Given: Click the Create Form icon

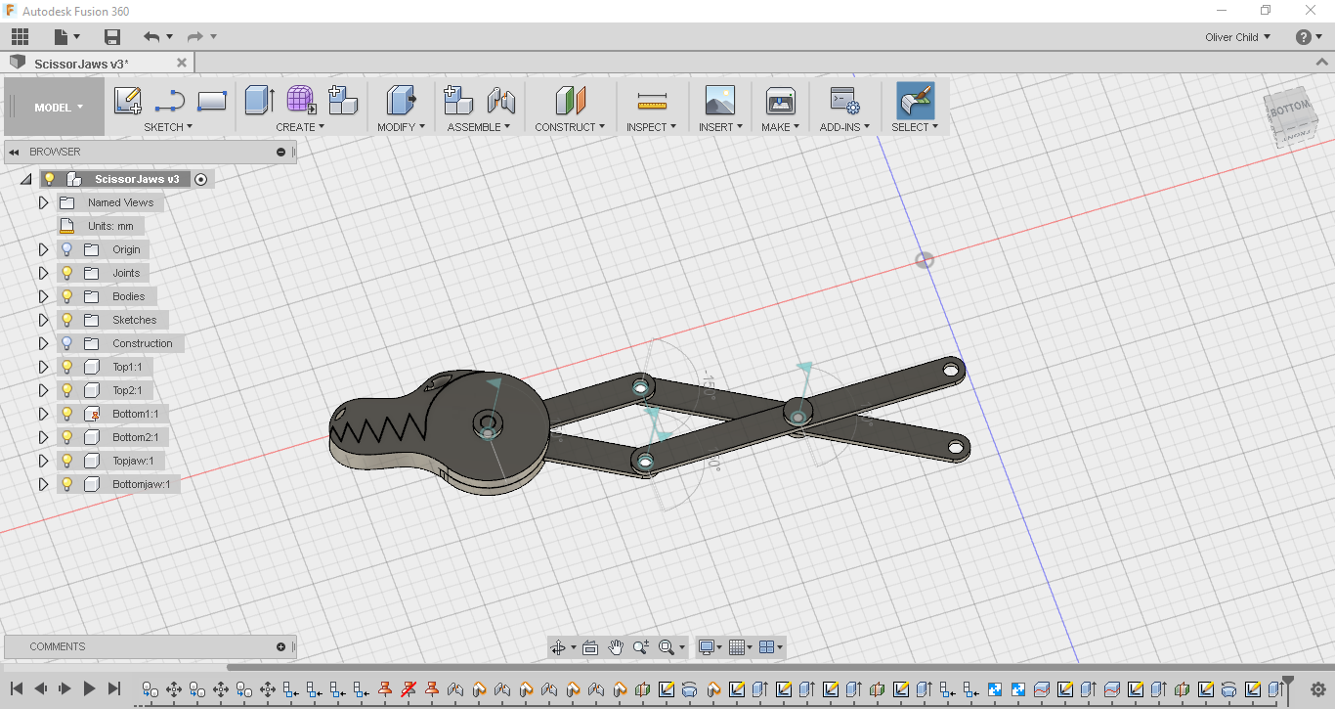Looking at the screenshot, I should click(x=301, y=101).
